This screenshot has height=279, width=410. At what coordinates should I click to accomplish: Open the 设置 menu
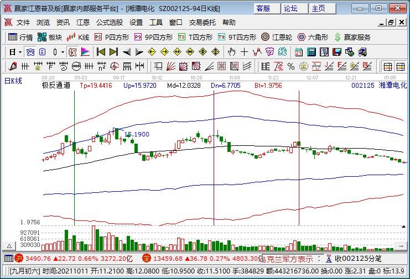[x=136, y=23]
